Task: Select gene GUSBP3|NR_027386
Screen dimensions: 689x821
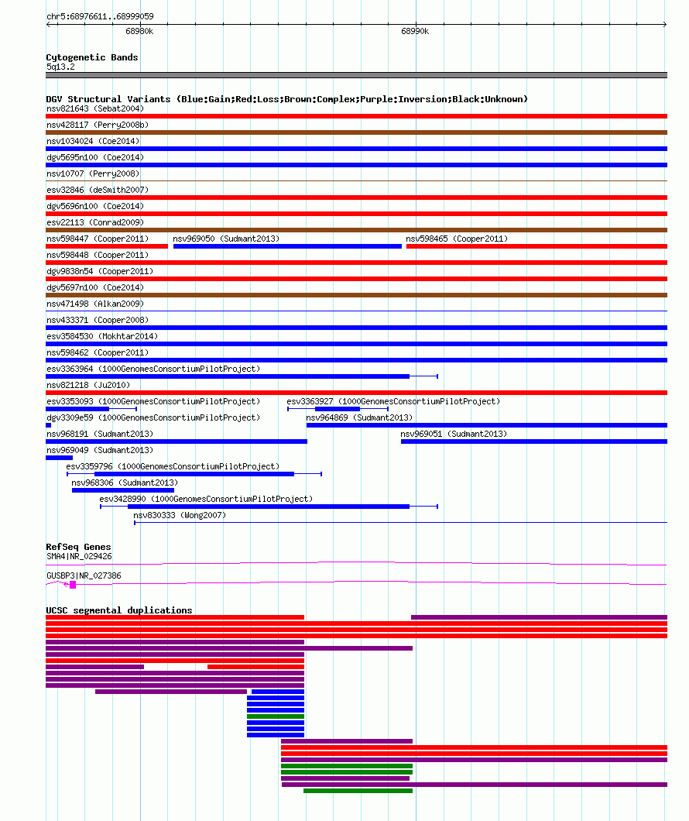Action: [84, 576]
